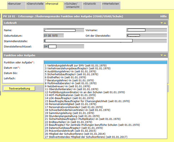
Task: Open the Schüler/Unterricht tab
Action: point(73,5)
